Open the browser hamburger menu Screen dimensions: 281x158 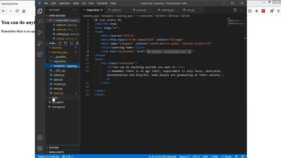coord(278,11)
